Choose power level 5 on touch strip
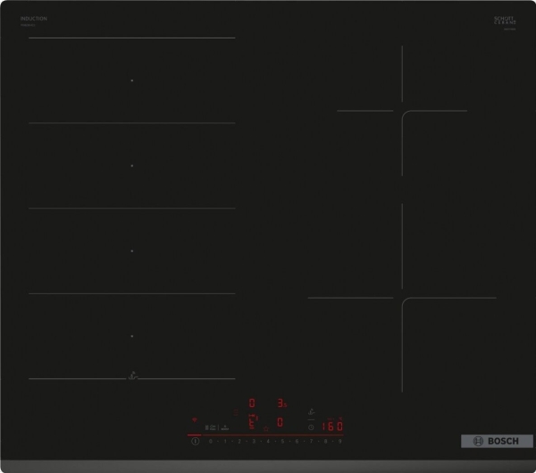The width and height of the screenshot is (536, 473). click(x=282, y=441)
